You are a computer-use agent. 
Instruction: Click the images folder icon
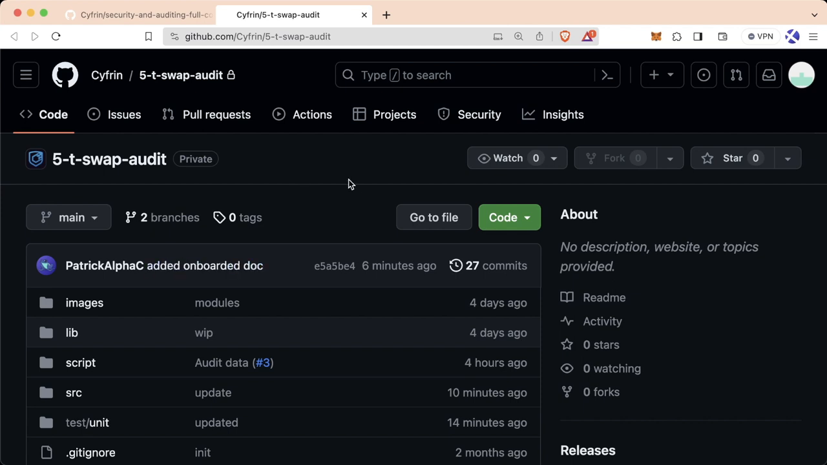[x=46, y=302]
